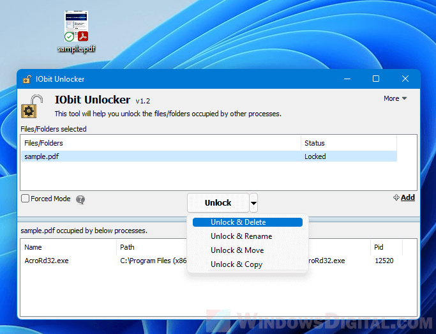Click the Unlock button

[x=218, y=202]
